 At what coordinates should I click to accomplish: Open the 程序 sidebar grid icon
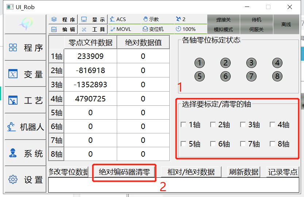[13, 47]
